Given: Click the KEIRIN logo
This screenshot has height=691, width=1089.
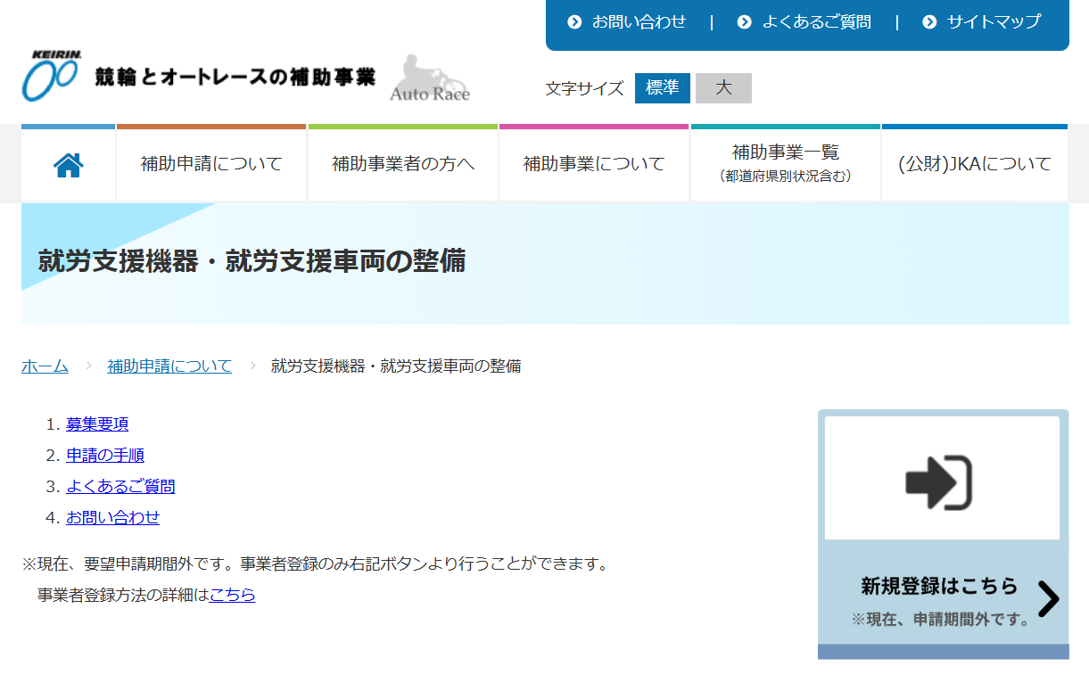Looking at the screenshot, I should (x=52, y=75).
